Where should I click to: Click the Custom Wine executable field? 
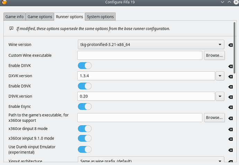click(x=140, y=55)
